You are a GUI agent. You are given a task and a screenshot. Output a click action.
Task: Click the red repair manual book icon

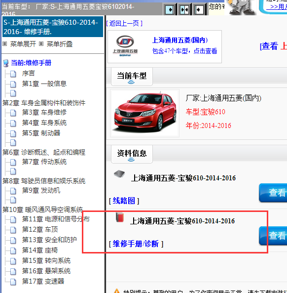point(120,217)
